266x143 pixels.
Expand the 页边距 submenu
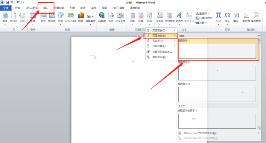click(x=161, y=41)
